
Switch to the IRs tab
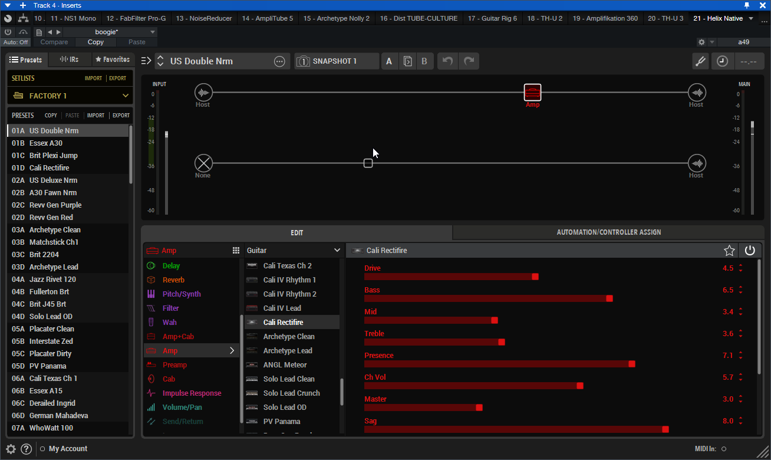(69, 60)
